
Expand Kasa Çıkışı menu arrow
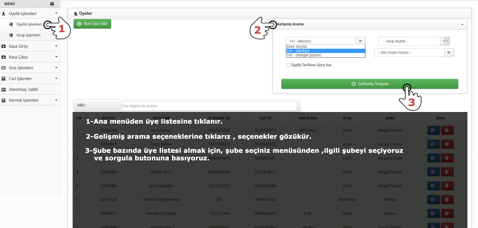[56, 57]
